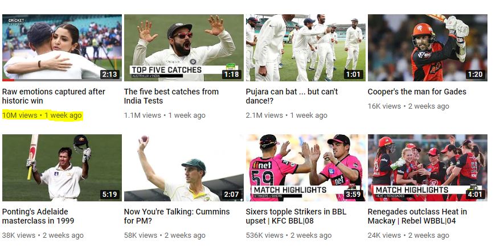
Task: Open the title 'Cooper's the man for Gades'
Action: 417,92
